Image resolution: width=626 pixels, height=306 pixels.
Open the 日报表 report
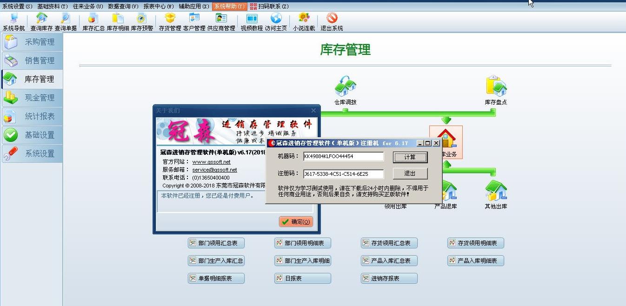[303, 278]
